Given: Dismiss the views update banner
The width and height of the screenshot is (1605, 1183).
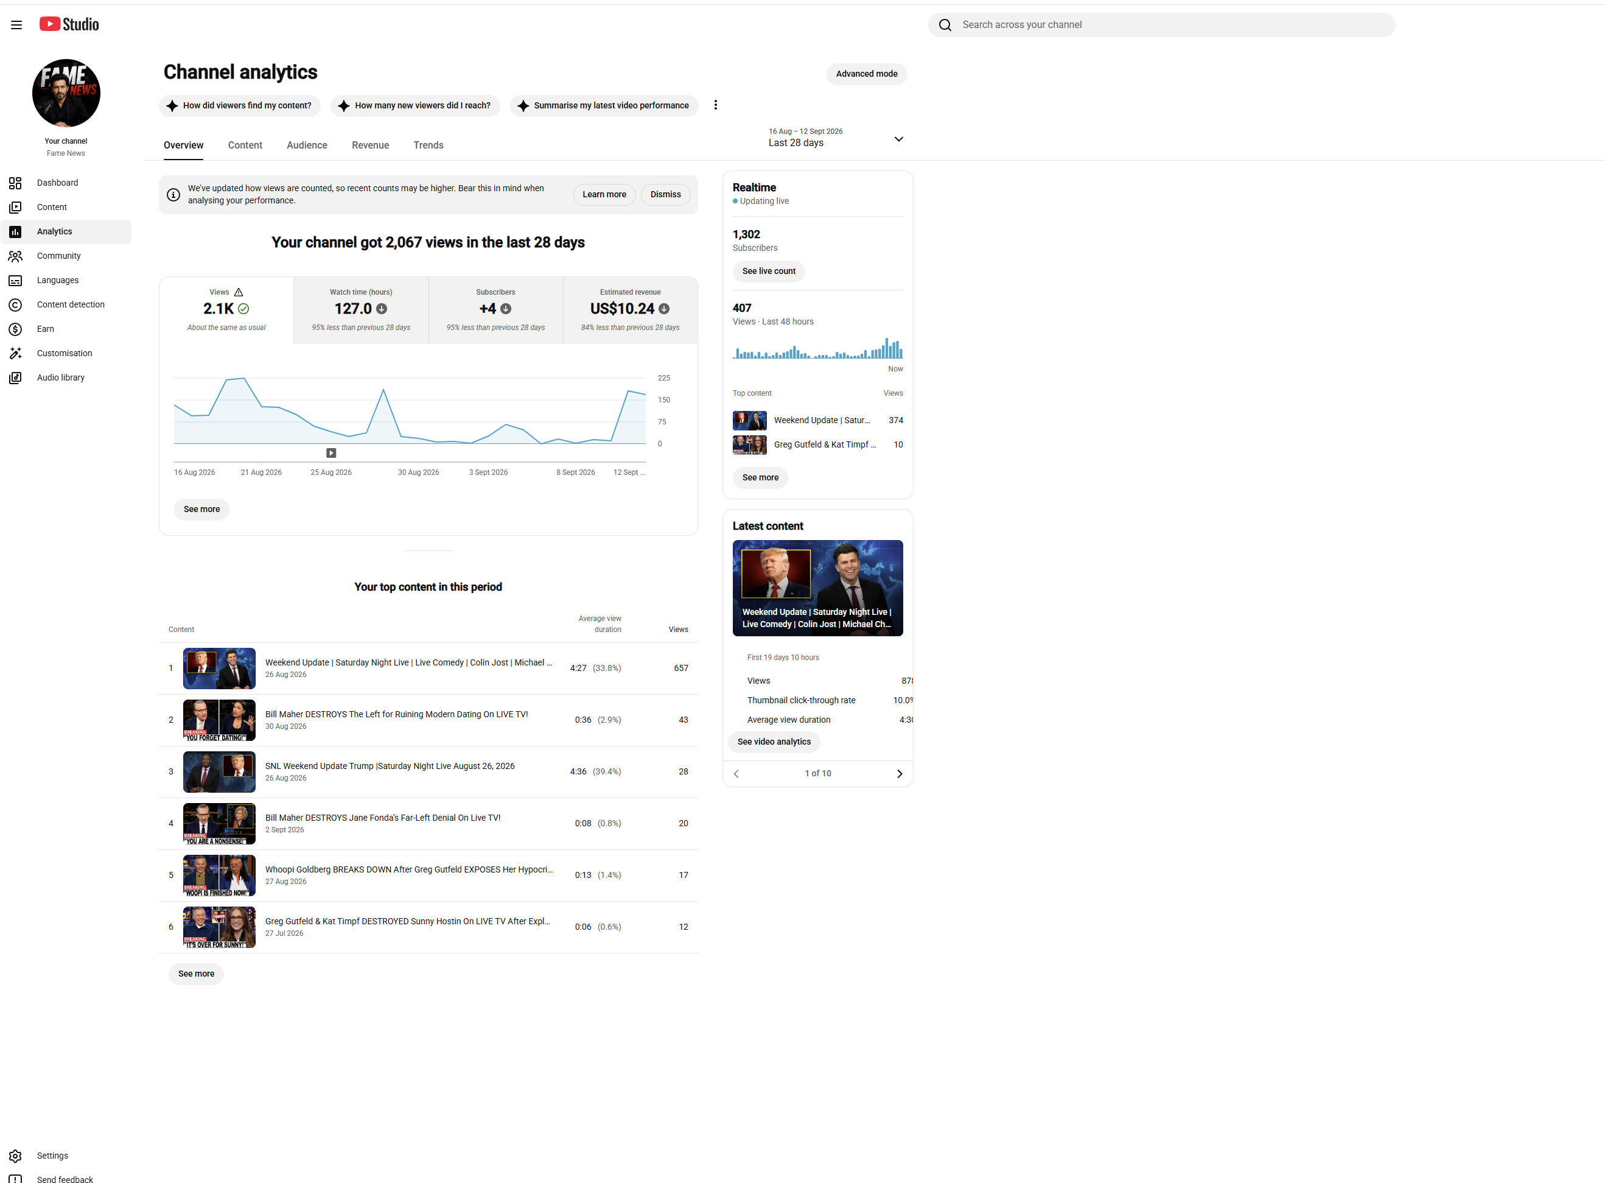Looking at the screenshot, I should 665,195.
